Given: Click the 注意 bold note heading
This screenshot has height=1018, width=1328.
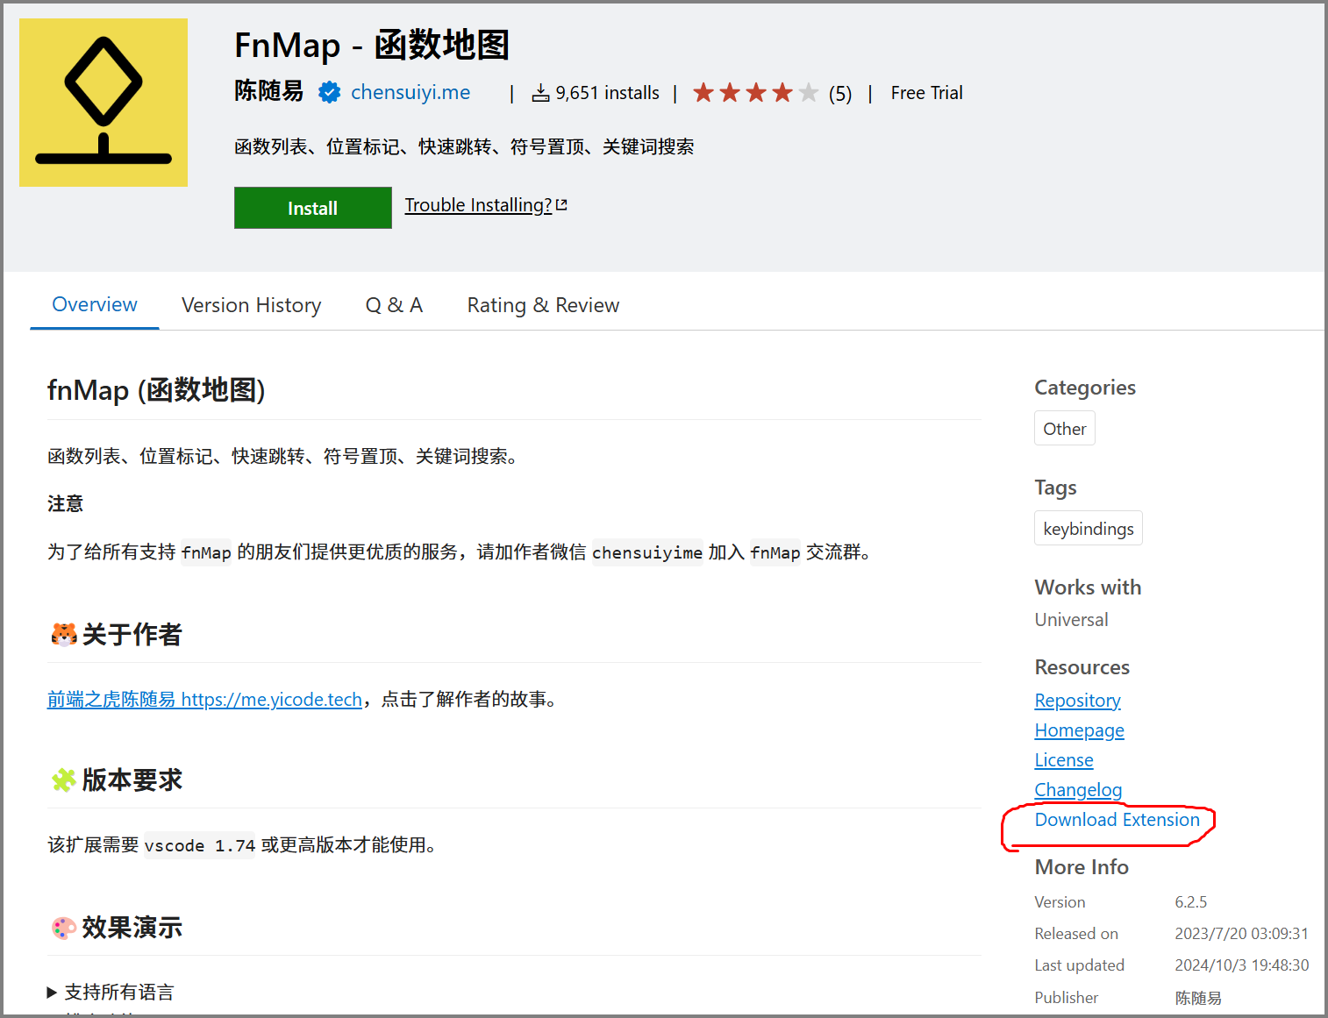Looking at the screenshot, I should pos(66,503).
